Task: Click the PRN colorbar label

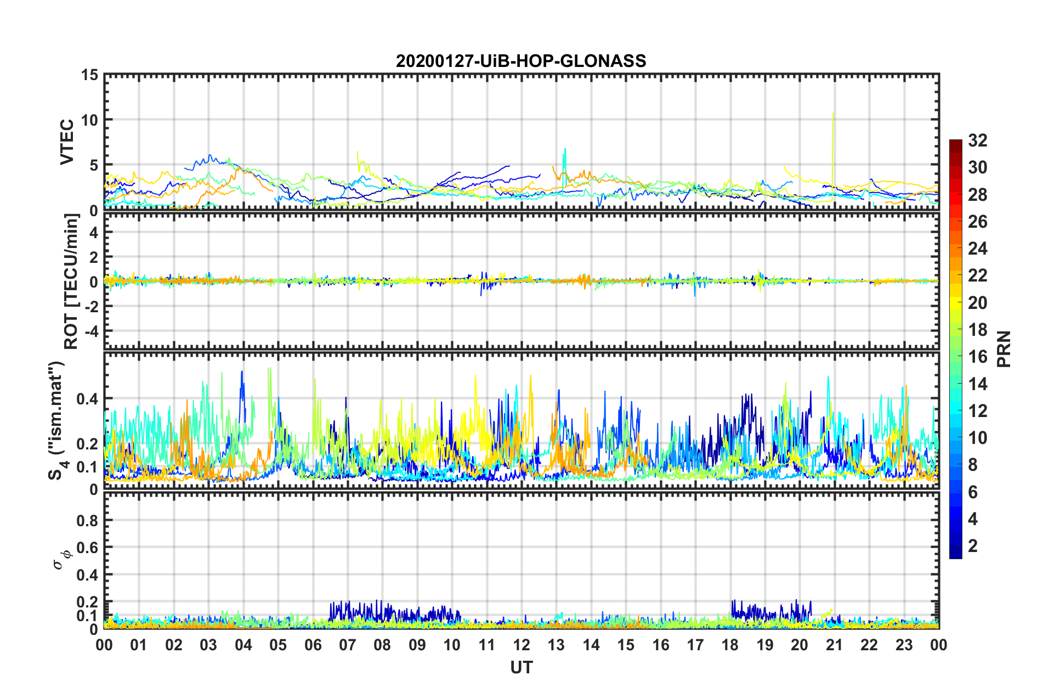Action: (1004, 349)
